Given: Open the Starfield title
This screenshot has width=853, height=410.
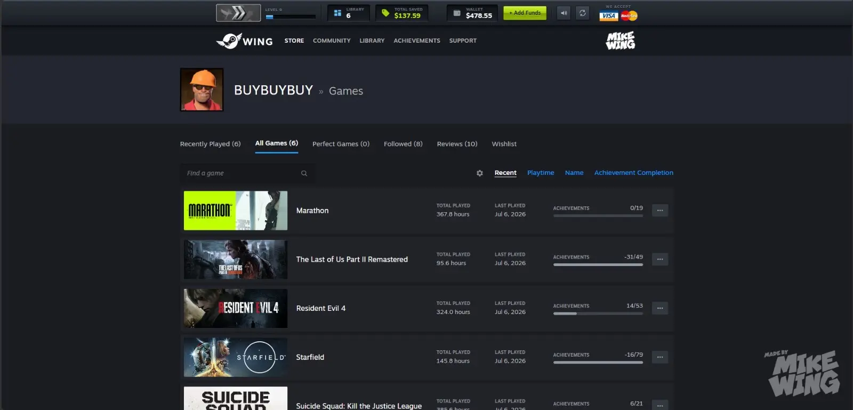Looking at the screenshot, I should coord(310,357).
